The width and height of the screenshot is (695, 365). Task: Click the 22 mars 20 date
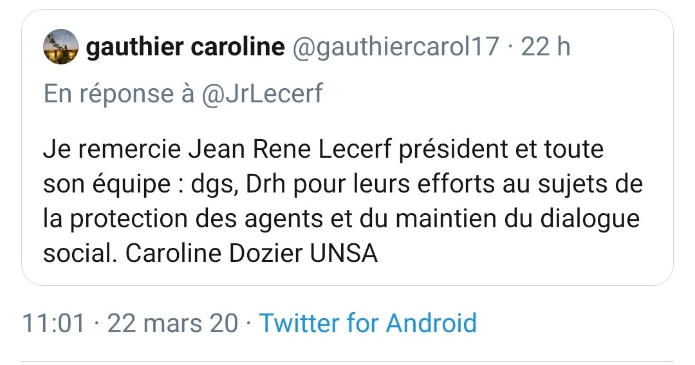click(172, 323)
